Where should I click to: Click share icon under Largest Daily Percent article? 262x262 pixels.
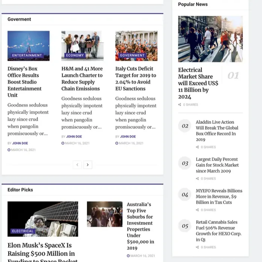pos(198,179)
